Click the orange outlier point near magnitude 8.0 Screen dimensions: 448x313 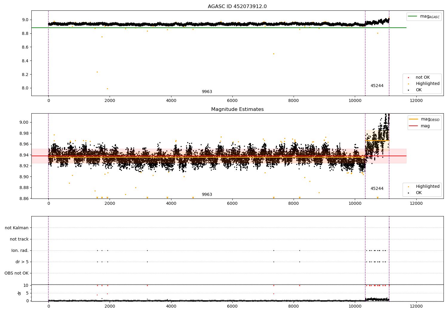pyautogui.click(x=107, y=89)
